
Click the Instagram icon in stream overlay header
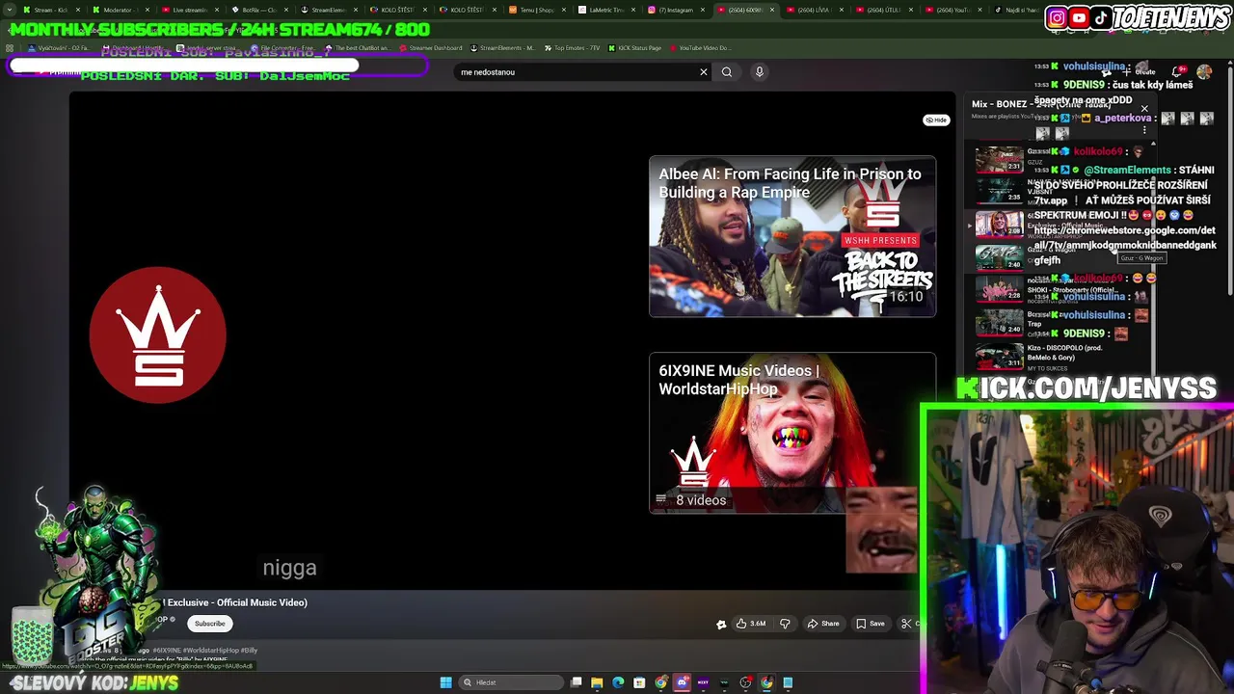pyautogui.click(x=1057, y=17)
